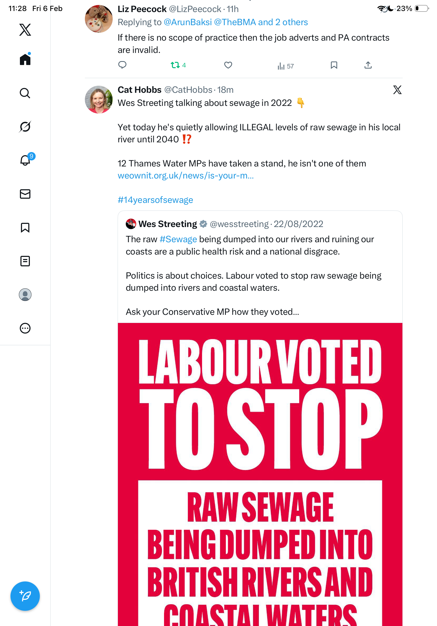Image resolution: width=437 pixels, height=626 pixels.
Task: Open the Bookmarks sidebar item
Action: (25, 228)
